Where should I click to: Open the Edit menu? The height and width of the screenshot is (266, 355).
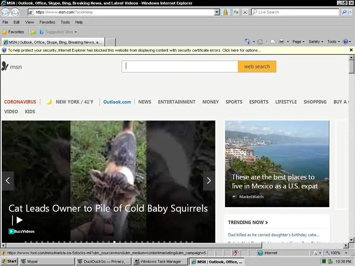click(17, 22)
